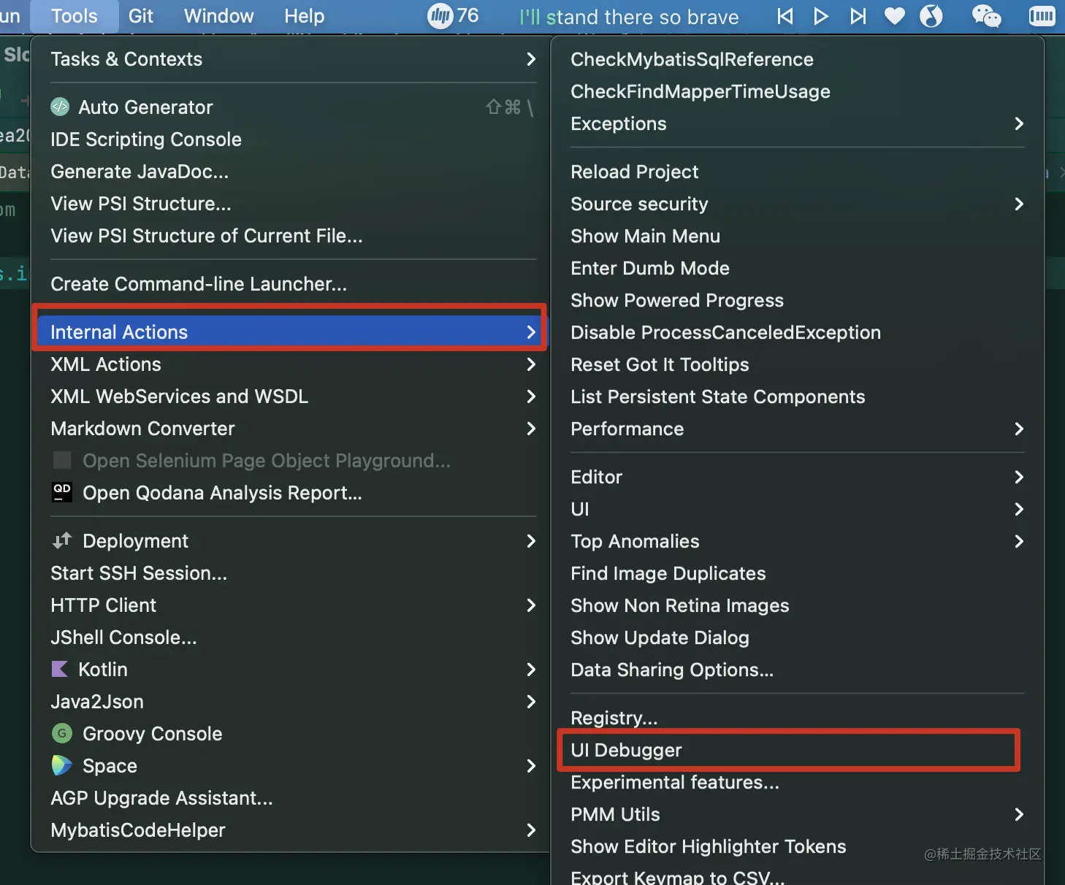Expand Markdown Converter submenu arrow

point(531,429)
